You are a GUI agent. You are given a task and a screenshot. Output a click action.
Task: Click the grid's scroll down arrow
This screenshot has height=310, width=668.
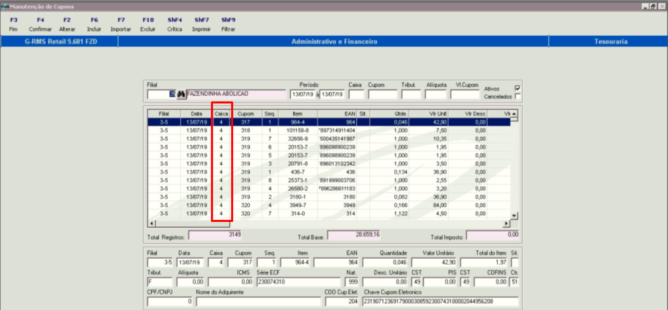point(514,216)
